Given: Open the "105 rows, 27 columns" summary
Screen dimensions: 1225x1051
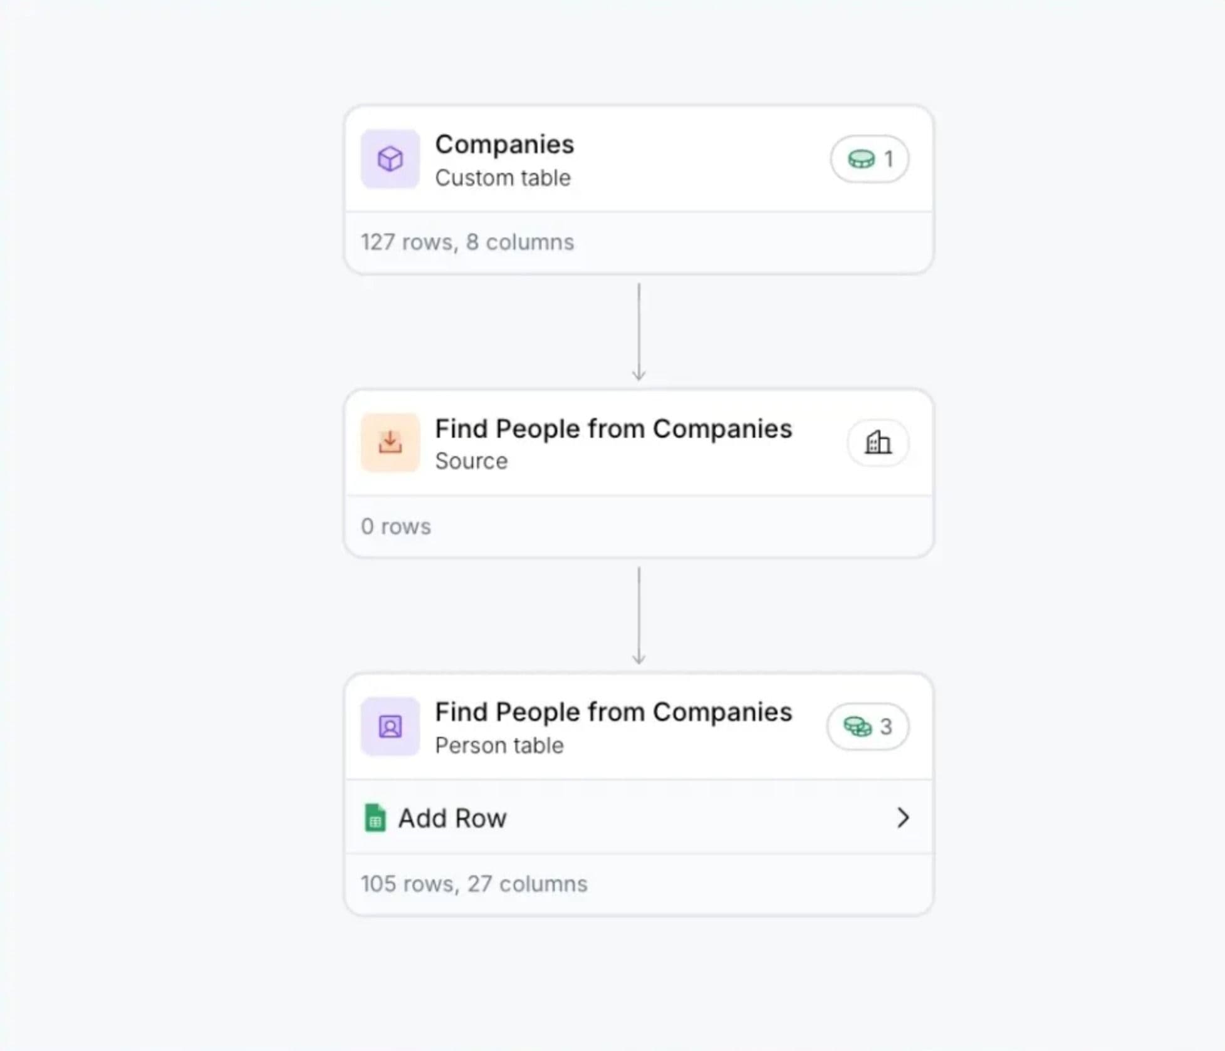Looking at the screenshot, I should click(x=474, y=884).
